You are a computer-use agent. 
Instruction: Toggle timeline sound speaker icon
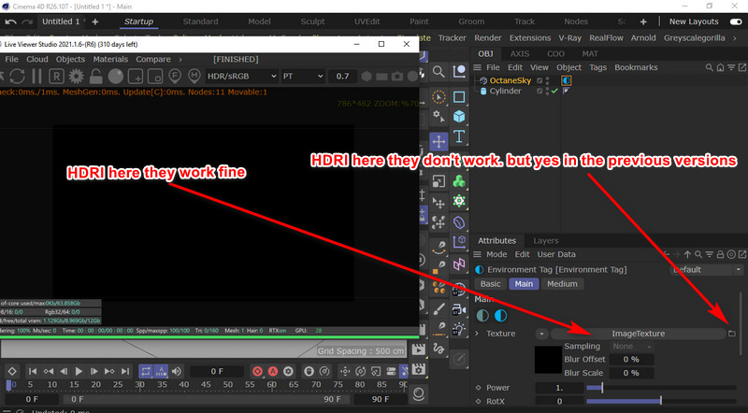tap(177, 371)
